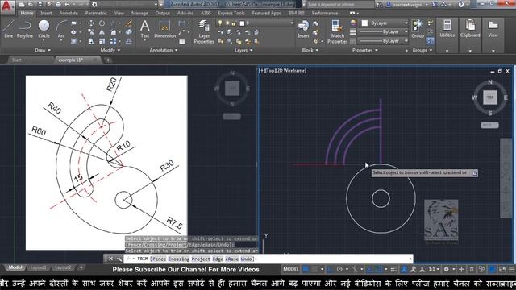Click the Open file icon in quick access toolbar
The image size is (516, 290).
[x=31, y=5]
